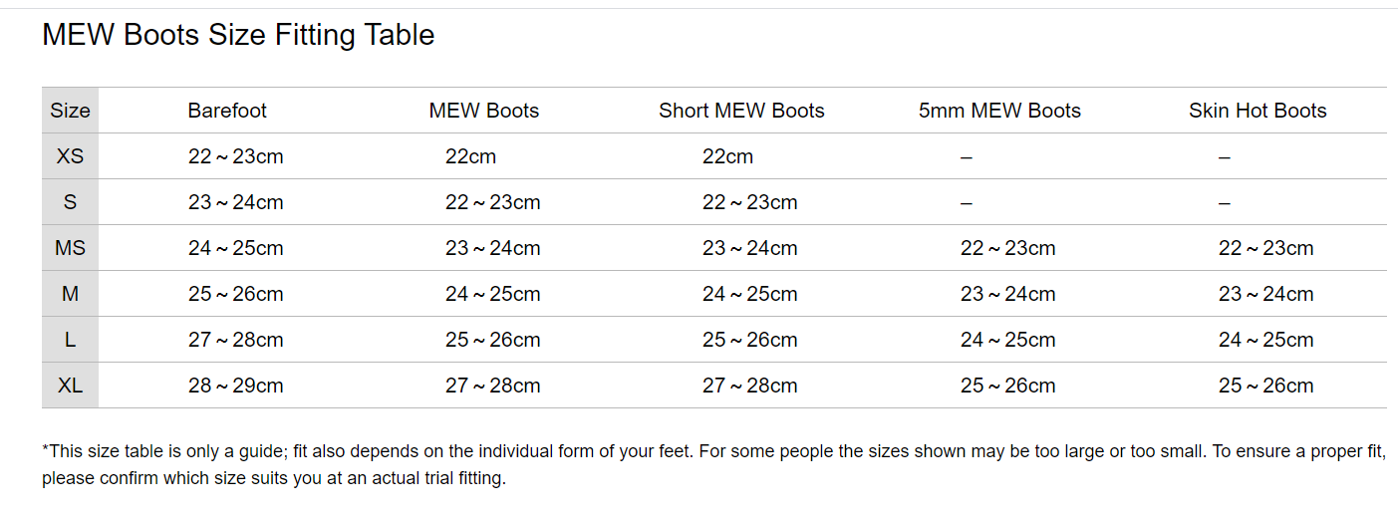Image resolution: width=1398 pixels, height=519 pixels.
Task: Click the MEW Boots Size Fitting Table heading
Action: pyautogui.click(x=238, y=35)
